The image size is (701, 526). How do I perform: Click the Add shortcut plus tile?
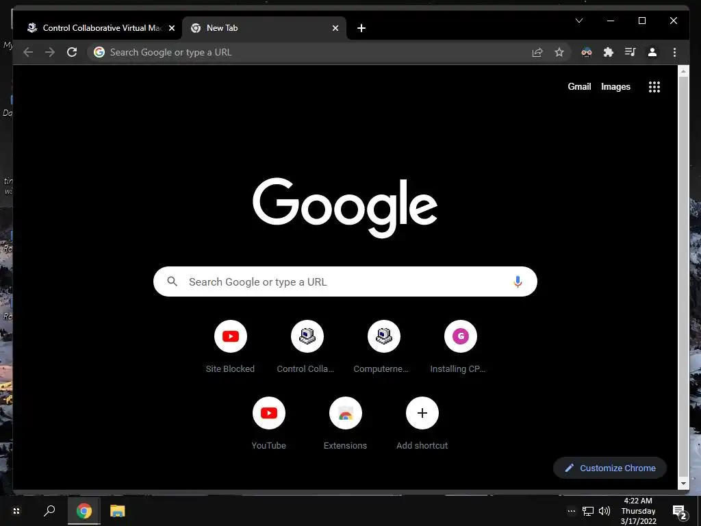(422, 423)
